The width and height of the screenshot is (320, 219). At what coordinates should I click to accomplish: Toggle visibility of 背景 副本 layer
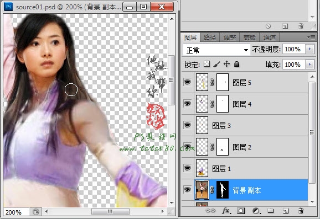187,190
